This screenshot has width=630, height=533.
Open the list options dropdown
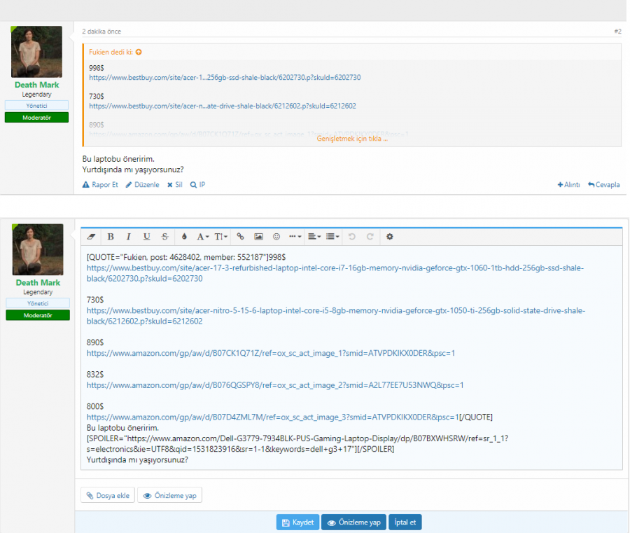(x=332, y=237)
